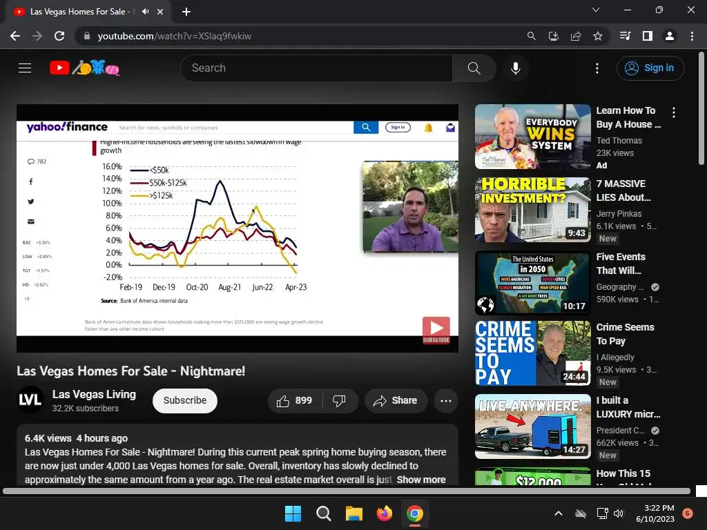The width and height of the screenshot is (707, 530).
Task: Open the Chrome side panel icon
Action: [648, 36]
